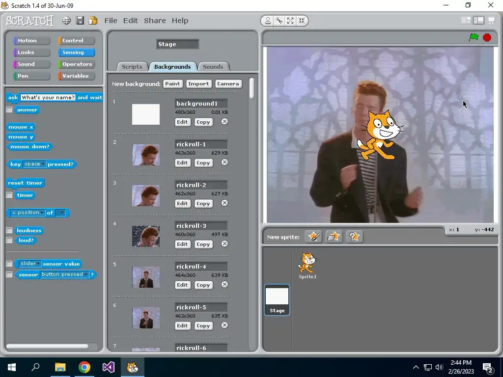Toggle the answer reporter checkbox
This screenshot has height=377, width=503.
[x=9, y=109]
